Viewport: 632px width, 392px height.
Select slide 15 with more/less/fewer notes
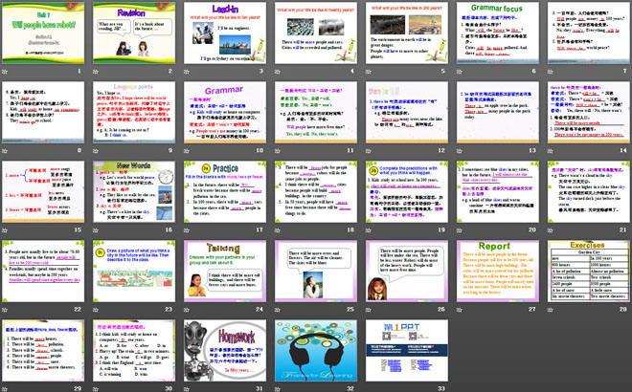click(43, 192)
